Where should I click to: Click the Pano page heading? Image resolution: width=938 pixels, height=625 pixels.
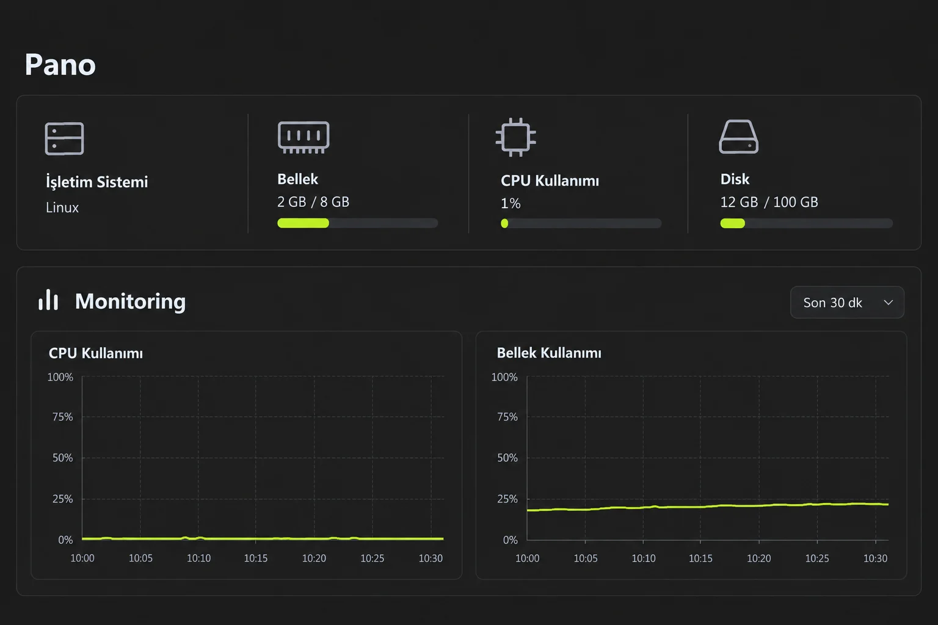click(x=60, y=65)
